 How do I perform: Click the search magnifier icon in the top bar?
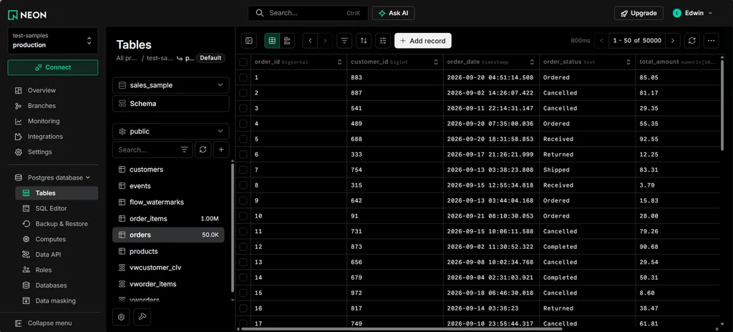[x=259, y=13]
